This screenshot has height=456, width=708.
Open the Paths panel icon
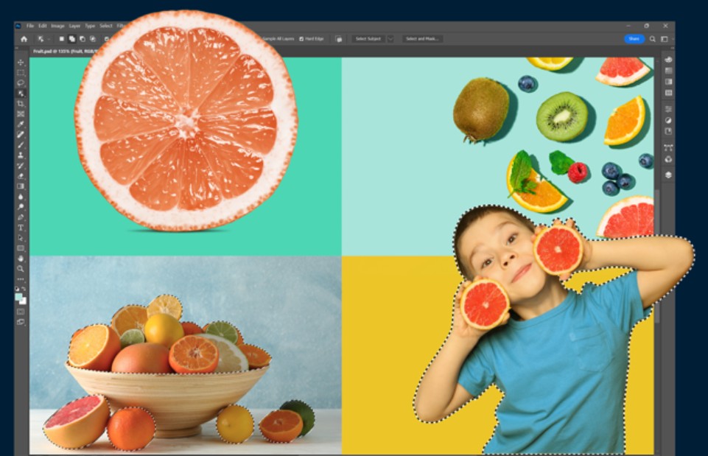pos(668,147)
